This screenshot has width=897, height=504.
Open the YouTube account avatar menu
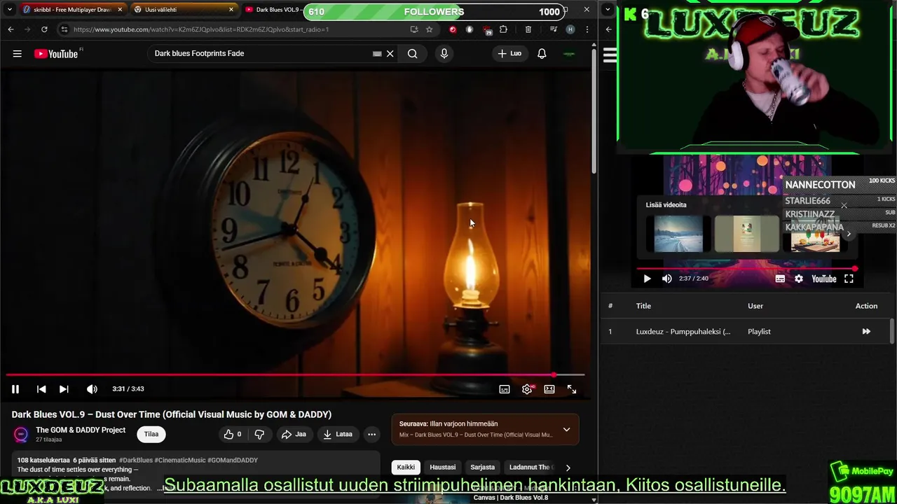(569, 54)
